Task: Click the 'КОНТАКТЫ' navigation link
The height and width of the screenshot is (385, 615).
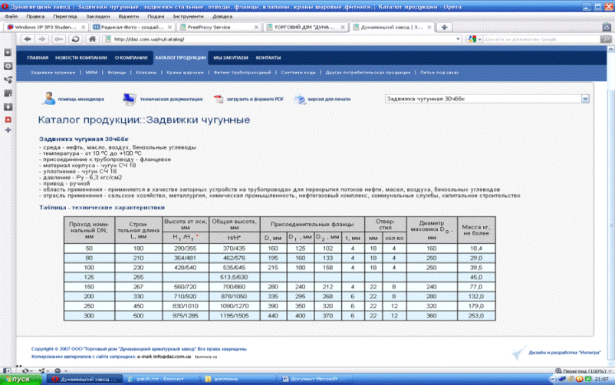Action: coord(268,58)
